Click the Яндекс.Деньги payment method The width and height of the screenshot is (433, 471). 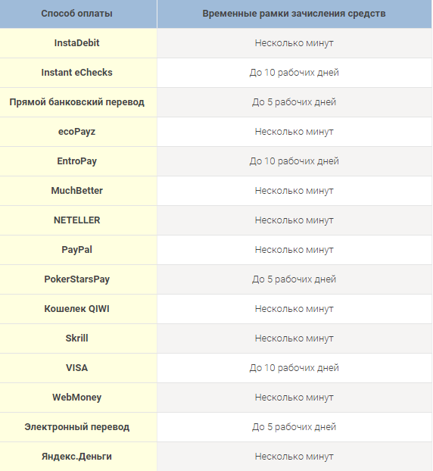76,457
